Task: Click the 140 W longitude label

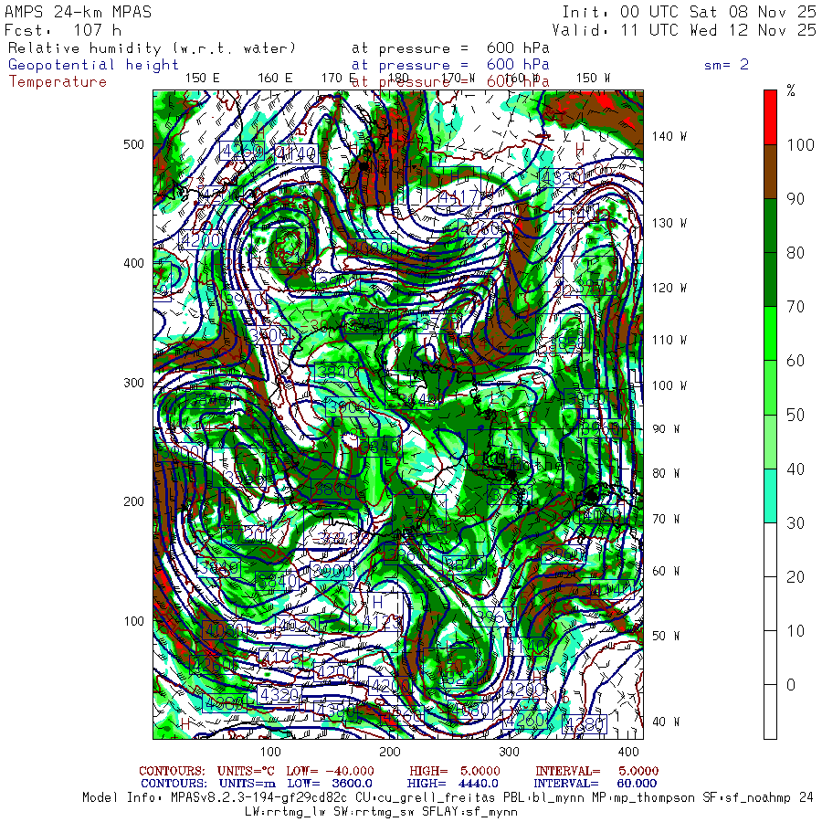Action: [669, 136]
